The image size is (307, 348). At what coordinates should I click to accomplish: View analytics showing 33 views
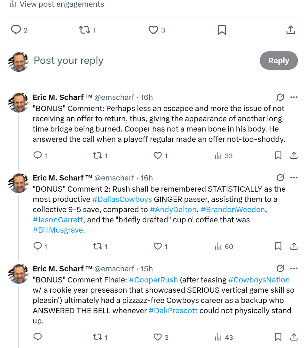pyautogui.click(x=223, y=156)
